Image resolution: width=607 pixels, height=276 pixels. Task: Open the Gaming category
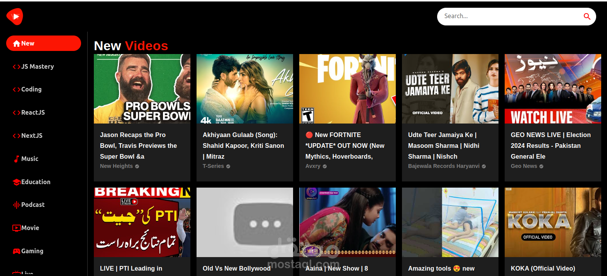point(44,251)
